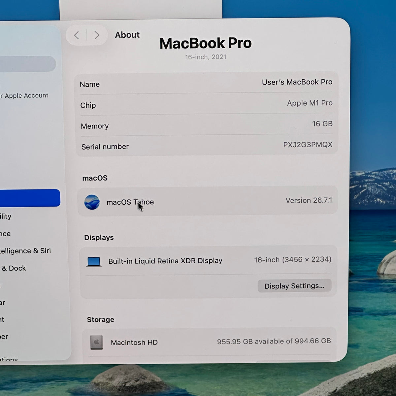Viewport: 396px width, 396px height.
Task: Click the Macintosh HD drive icon
Action: coord(96,342)
